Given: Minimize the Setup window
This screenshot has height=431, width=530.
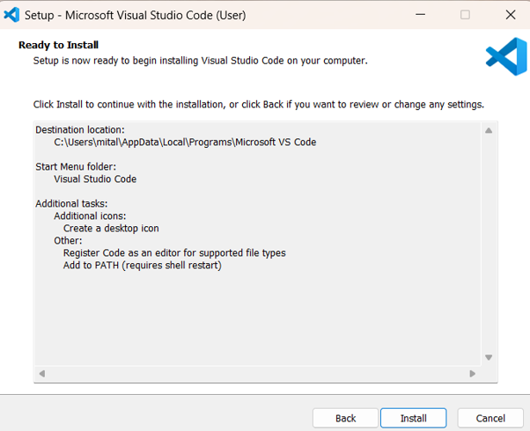Looking at the screenshot, I should [x=420, y=15].
